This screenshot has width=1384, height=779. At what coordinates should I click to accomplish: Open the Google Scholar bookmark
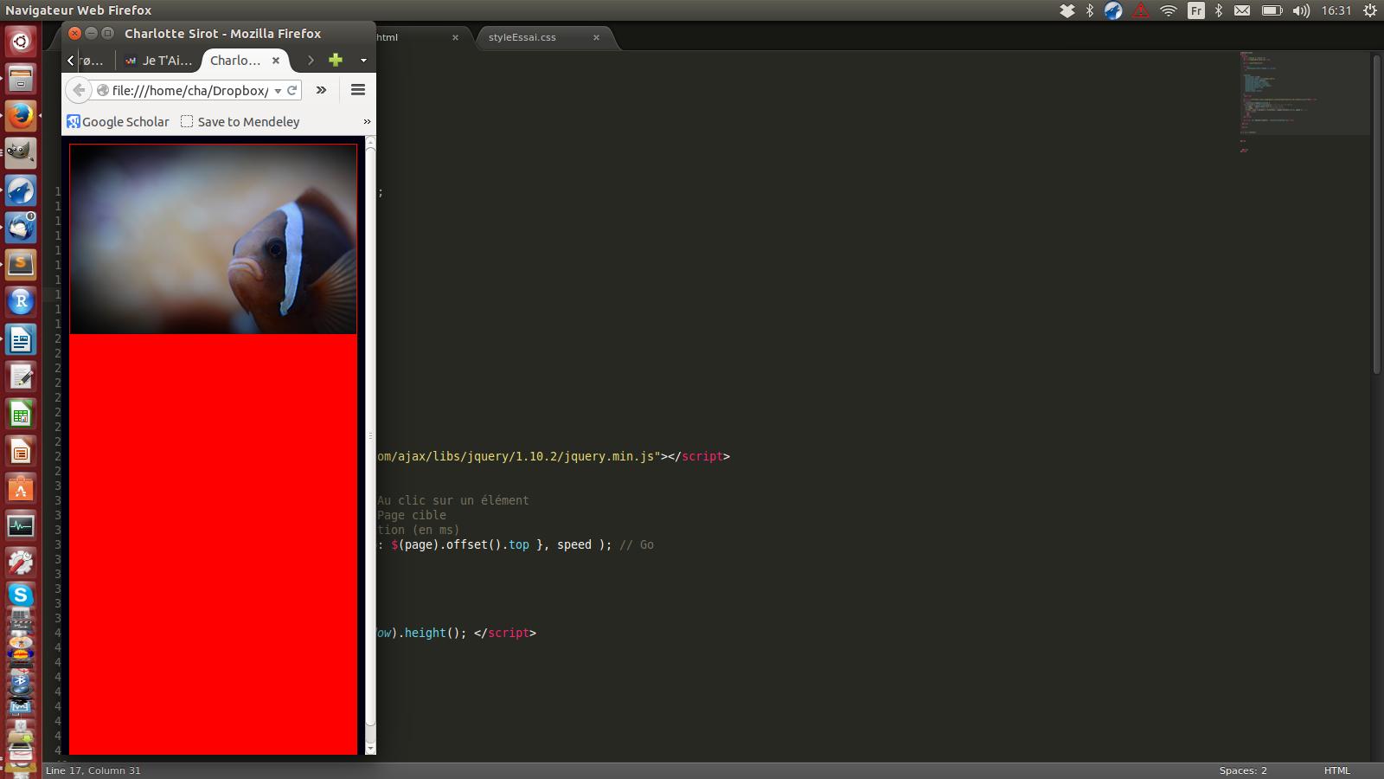coord(118,122)
